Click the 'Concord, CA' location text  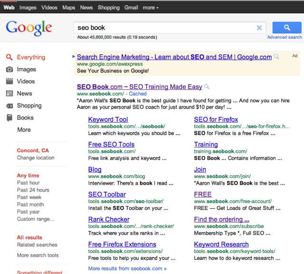[33, 150]
